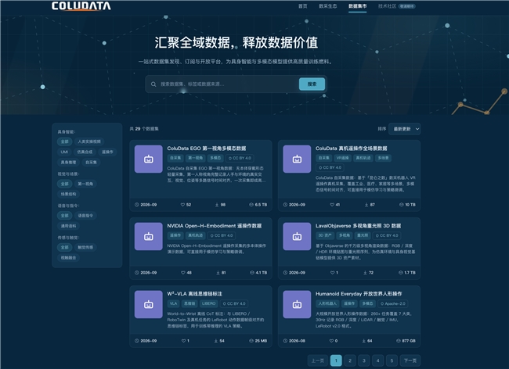Screen dimensions: 509x369
Task: Click Apache-2.0 license tag
Action: point(393,303)
